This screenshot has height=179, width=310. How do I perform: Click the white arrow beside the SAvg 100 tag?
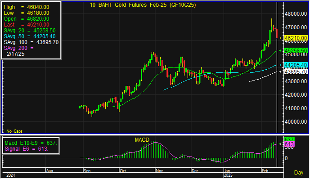tap(280, 72)
